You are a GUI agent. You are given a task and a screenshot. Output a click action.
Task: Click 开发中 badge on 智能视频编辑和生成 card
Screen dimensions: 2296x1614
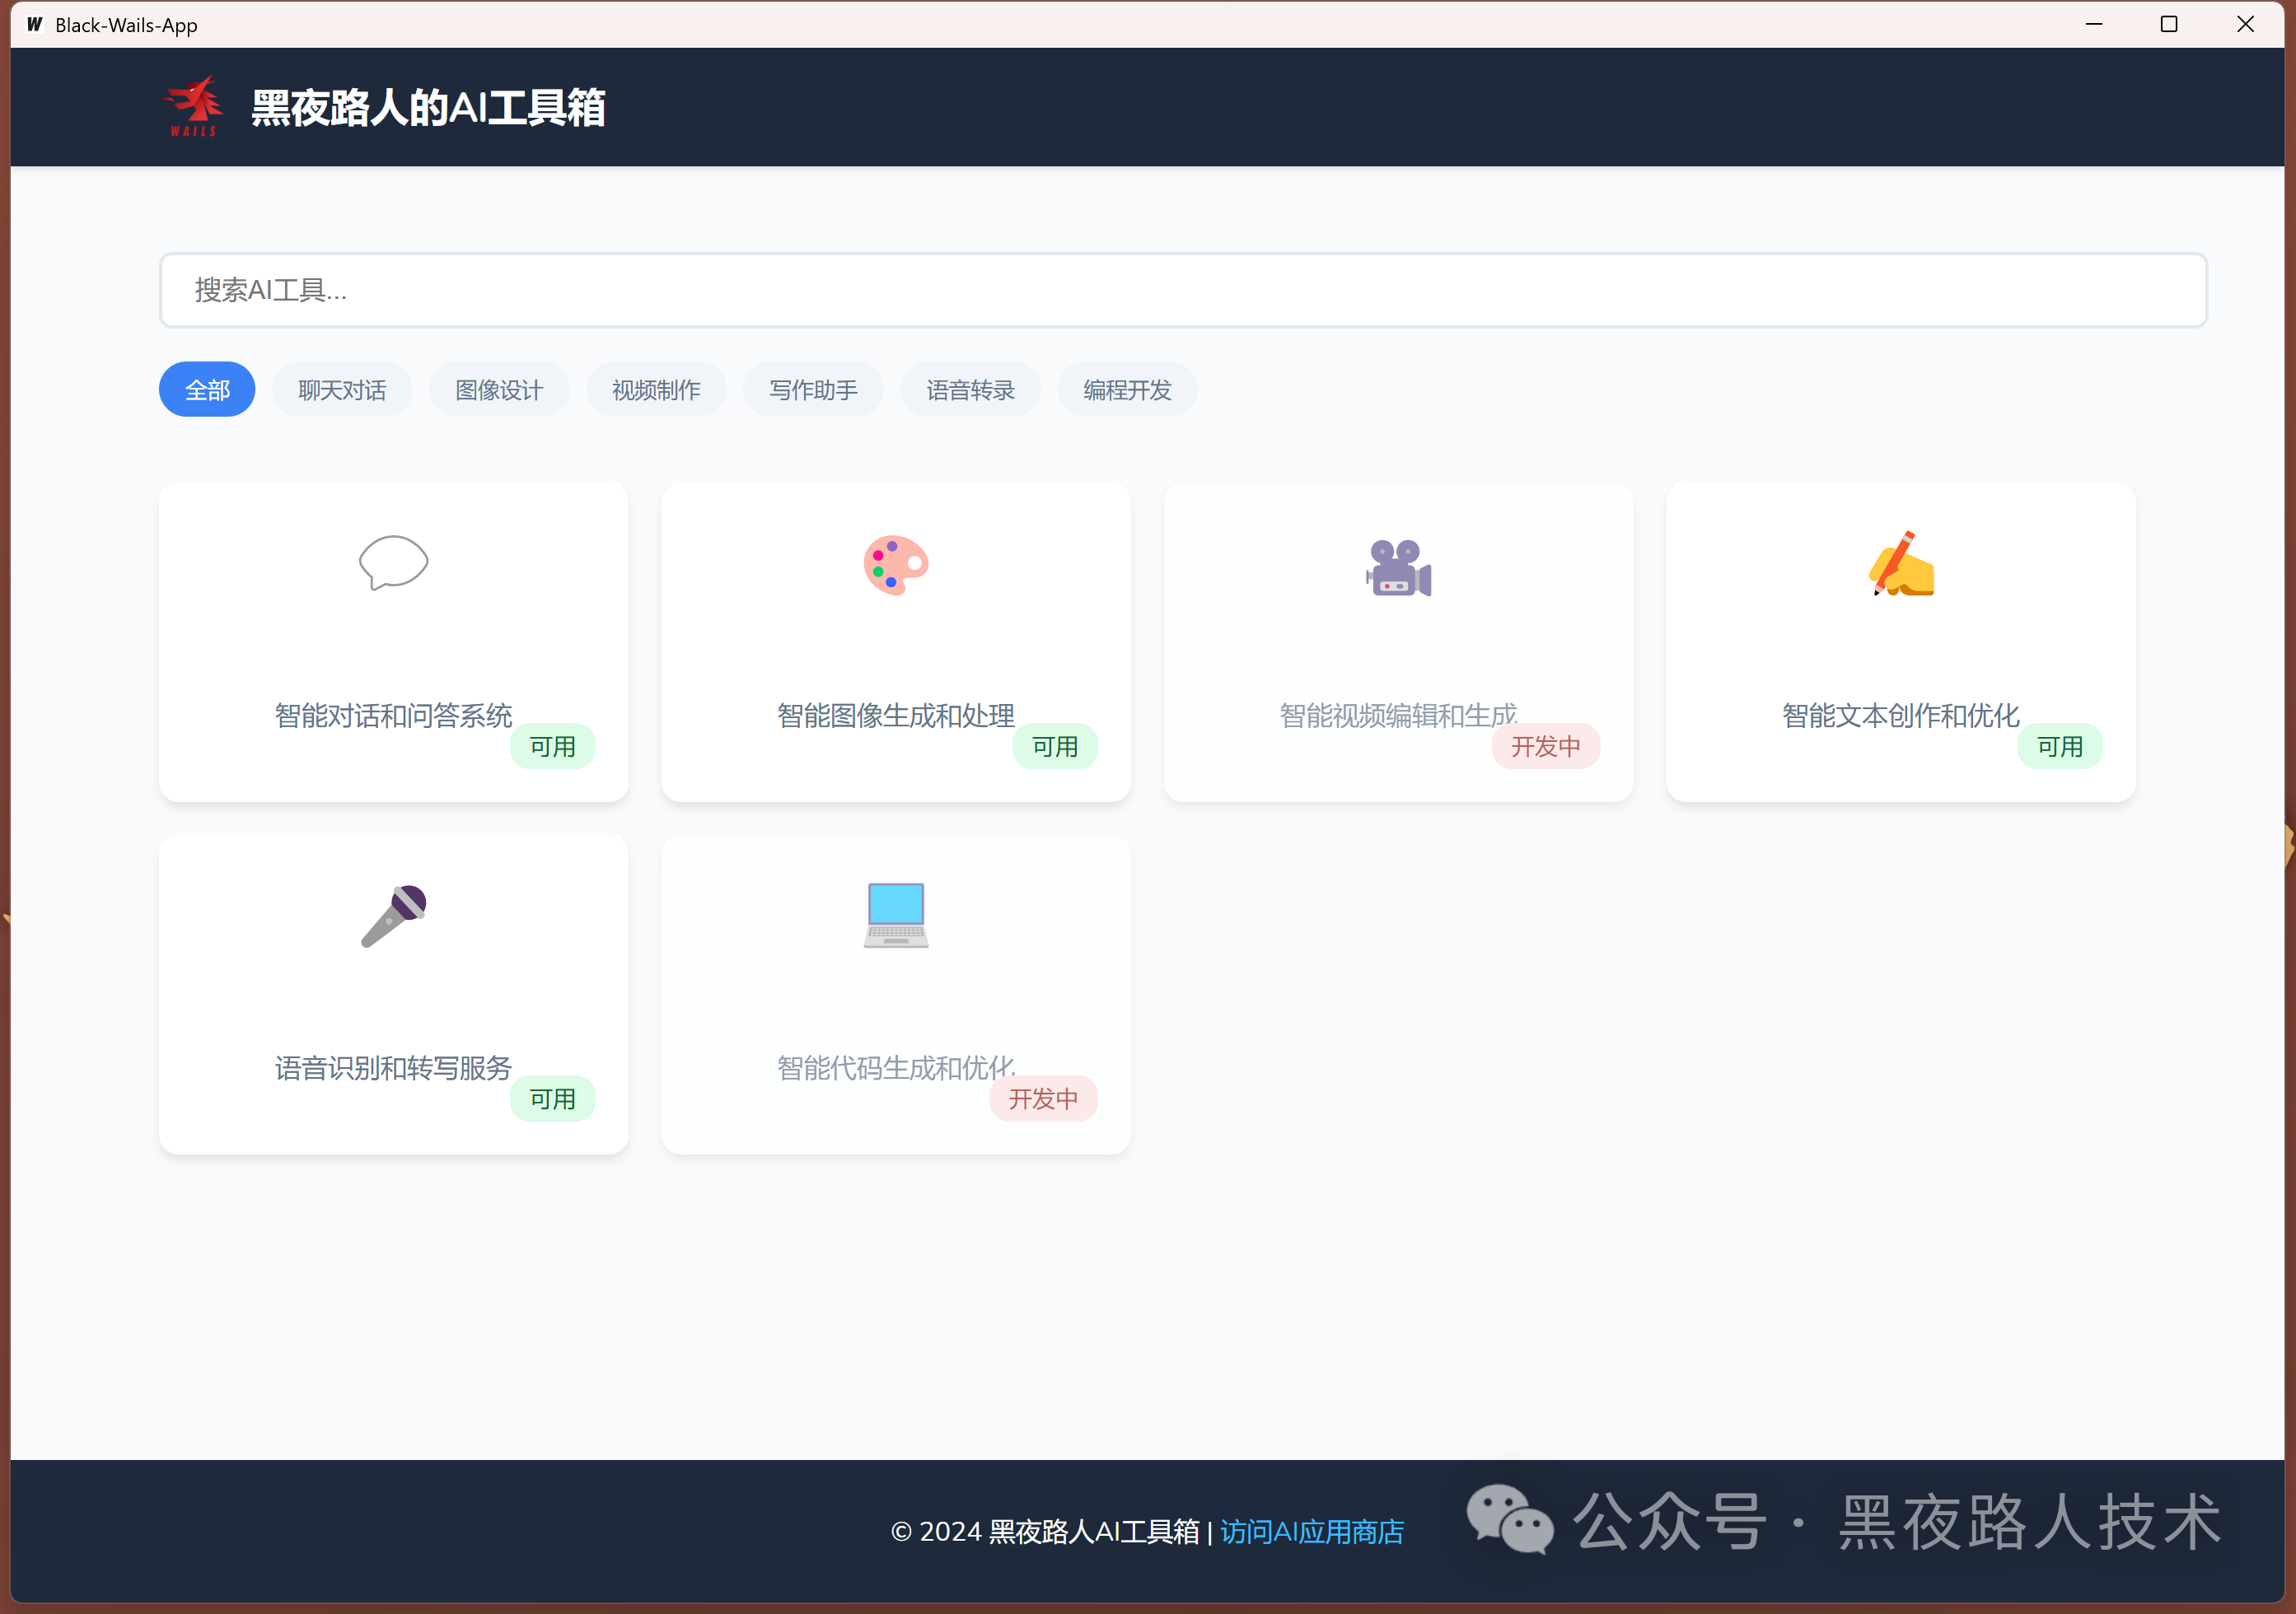pyautogui.click(x=1545, y=747)
